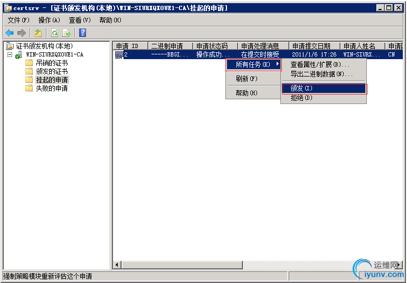Choose 刷新(F) in the context menu
Image resolution: width=407 pixels, height=283 pixels.
coord(253,79)
